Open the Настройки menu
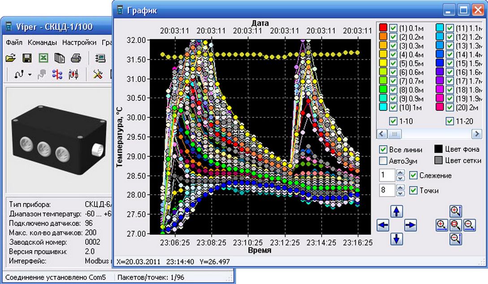488x284 pixels. click(x=79, y=43)
